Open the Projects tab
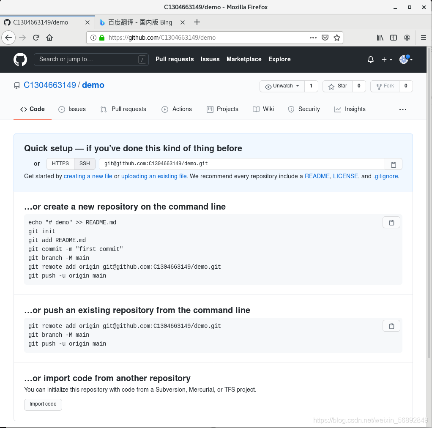 [222, 109]
